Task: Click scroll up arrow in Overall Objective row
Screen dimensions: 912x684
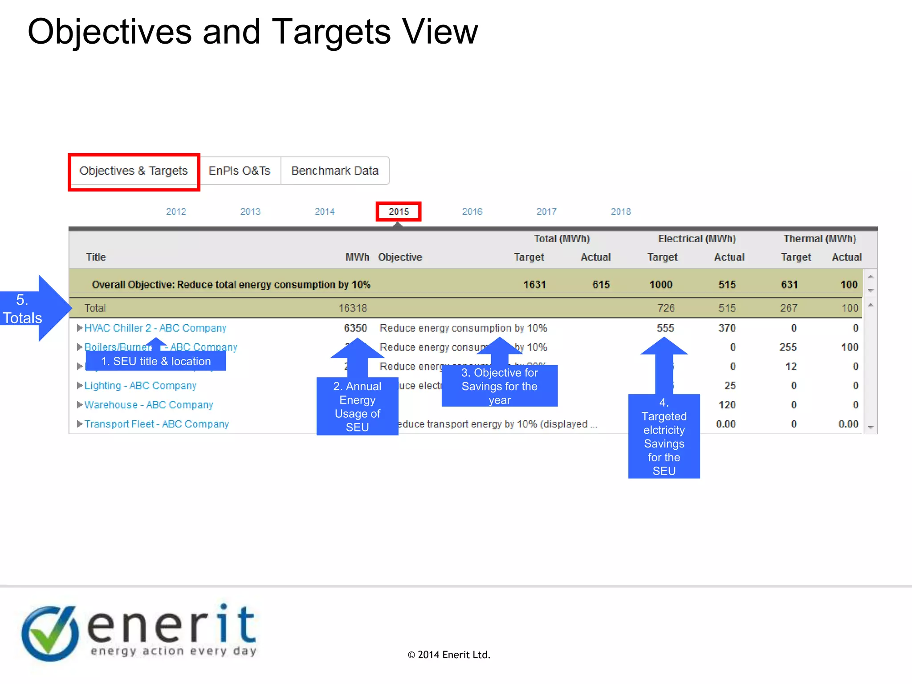Action: [x=871, y=277]
